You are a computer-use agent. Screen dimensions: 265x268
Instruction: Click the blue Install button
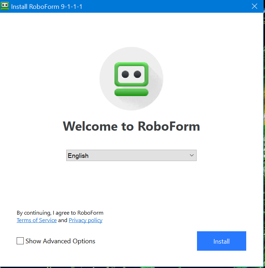(x=221, y=241)
